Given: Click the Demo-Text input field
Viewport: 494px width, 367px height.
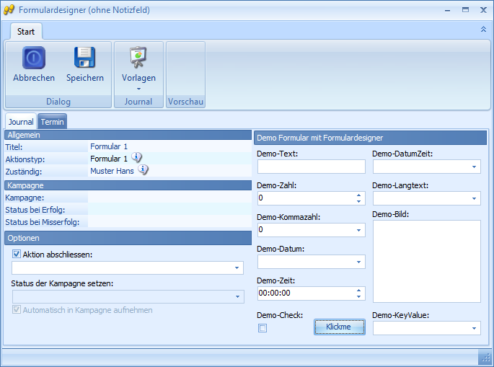Looking at the screenshot, I should pyautogui.click(x=312, y=167).
